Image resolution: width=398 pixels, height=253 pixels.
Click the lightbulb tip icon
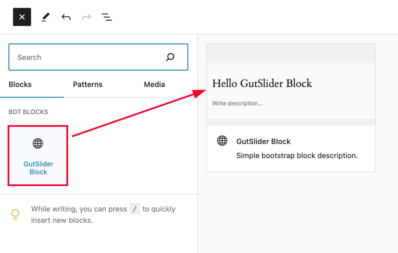tap(16, 215)
